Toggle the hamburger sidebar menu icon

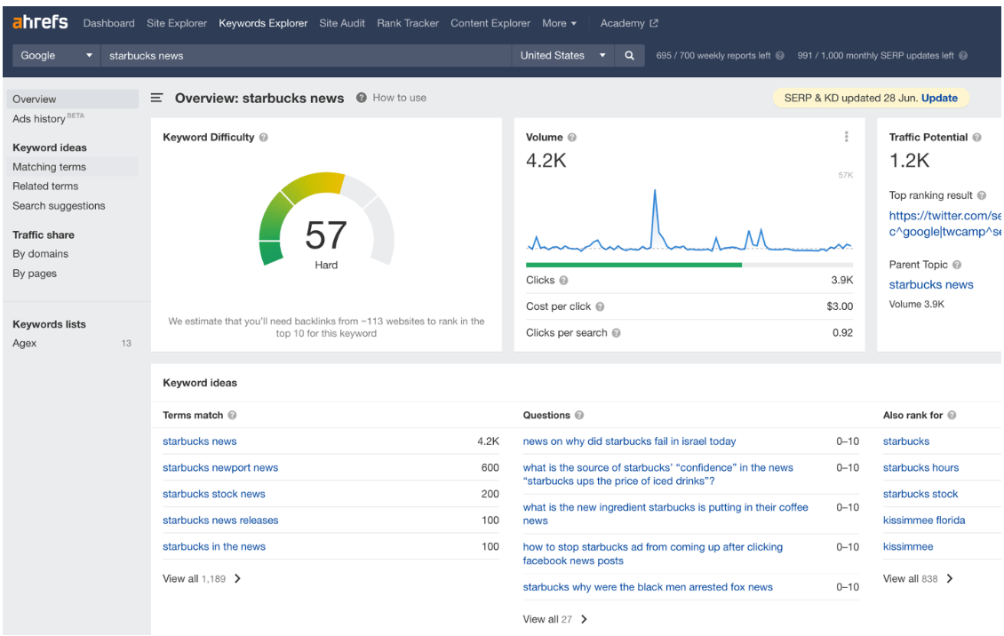click(x=156, y=98)
